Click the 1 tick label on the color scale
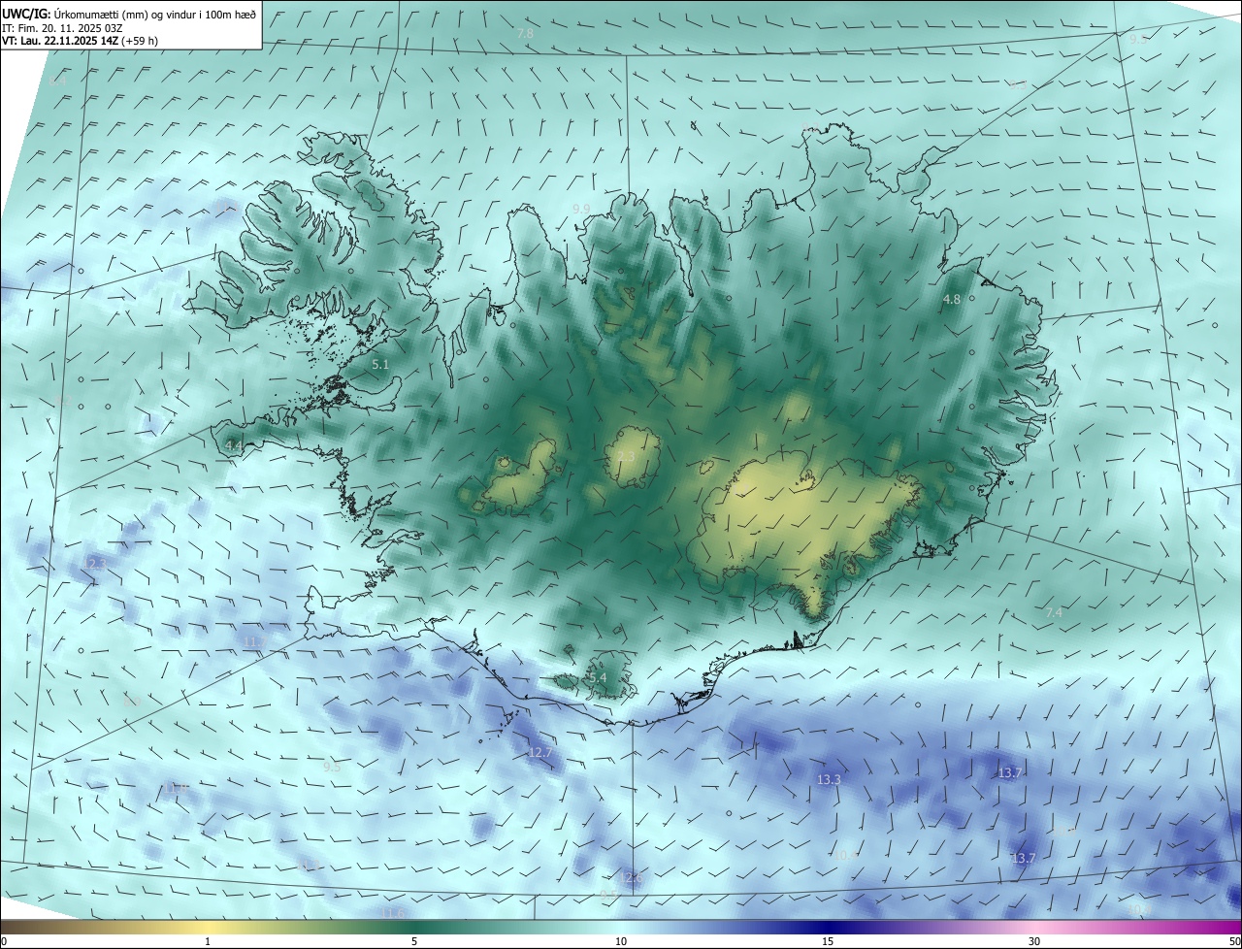The height and width of the screenshot is (949, 1242). click(208, 941)
